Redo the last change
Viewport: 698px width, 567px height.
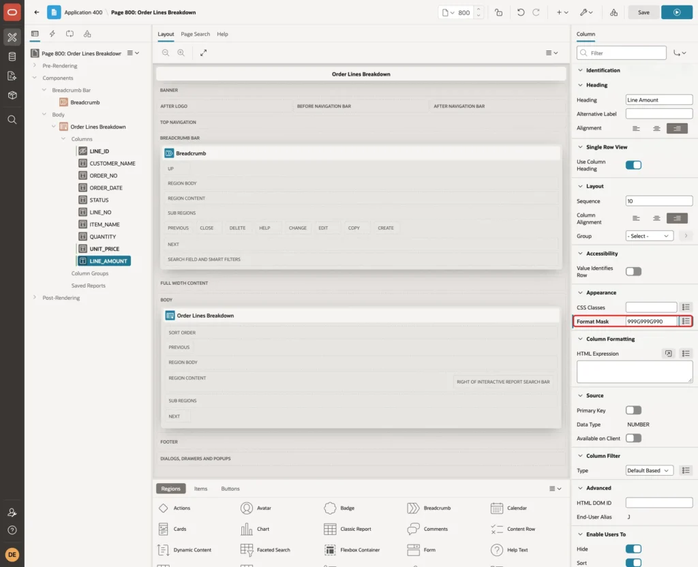click(x=536, y=12)
